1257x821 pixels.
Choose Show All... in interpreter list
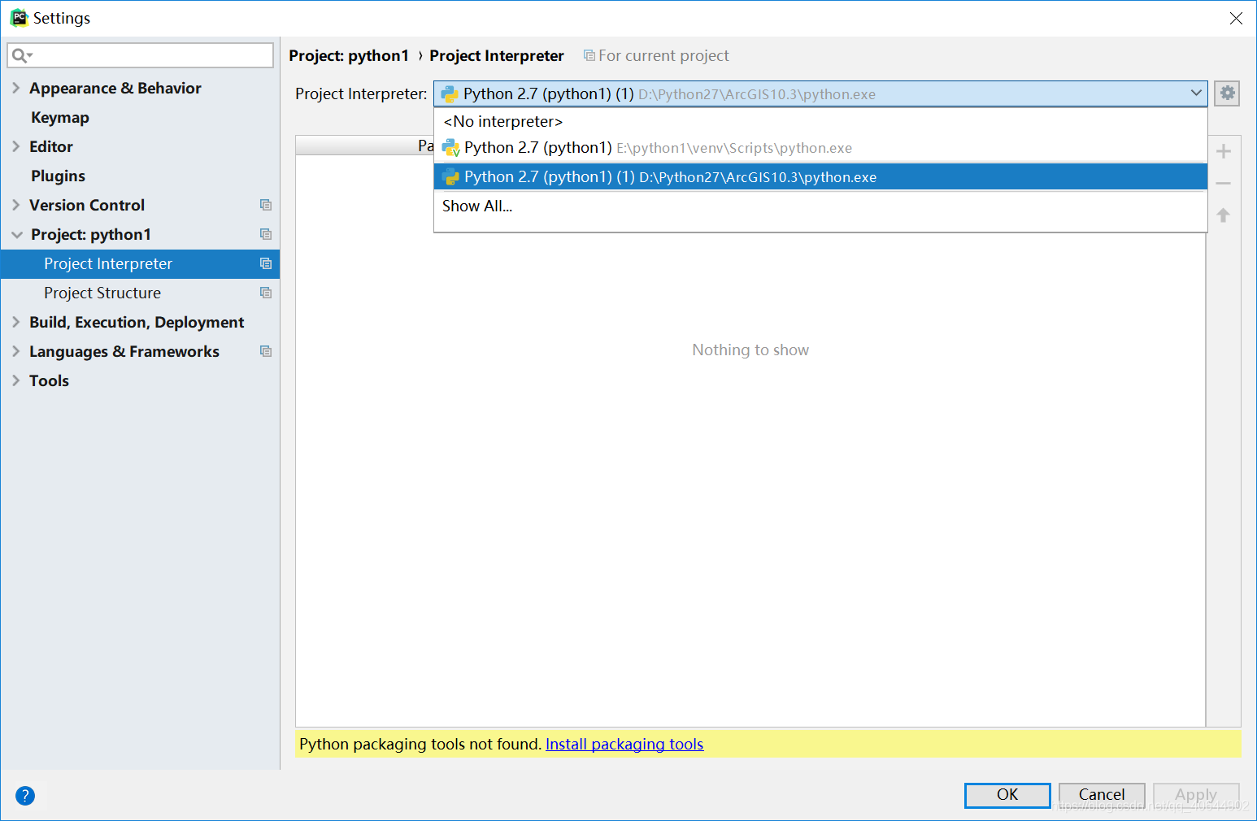tap(820, 206)
